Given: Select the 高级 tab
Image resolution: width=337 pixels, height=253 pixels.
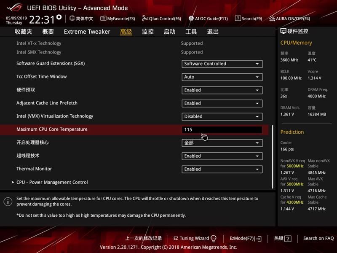Looking at the screenshot, I should pyautogui.click(x=126, y=32).
